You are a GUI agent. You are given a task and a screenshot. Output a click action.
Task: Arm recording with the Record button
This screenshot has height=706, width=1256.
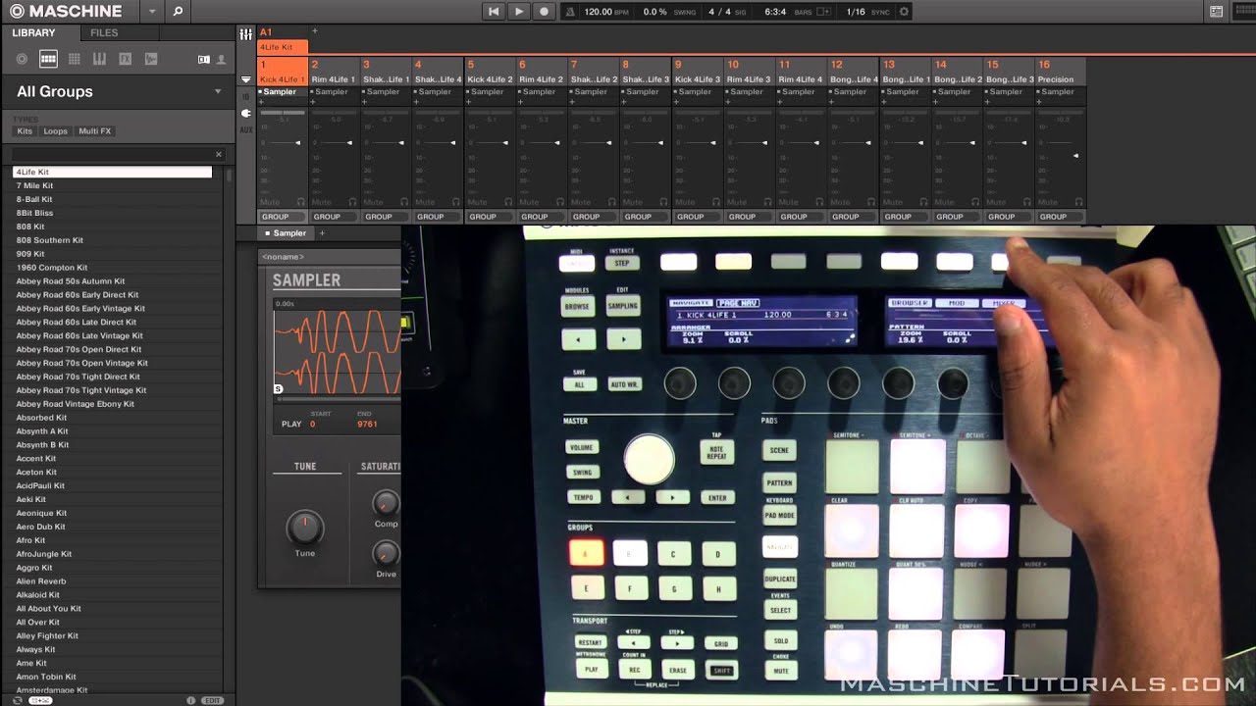[x=545, y=12]
